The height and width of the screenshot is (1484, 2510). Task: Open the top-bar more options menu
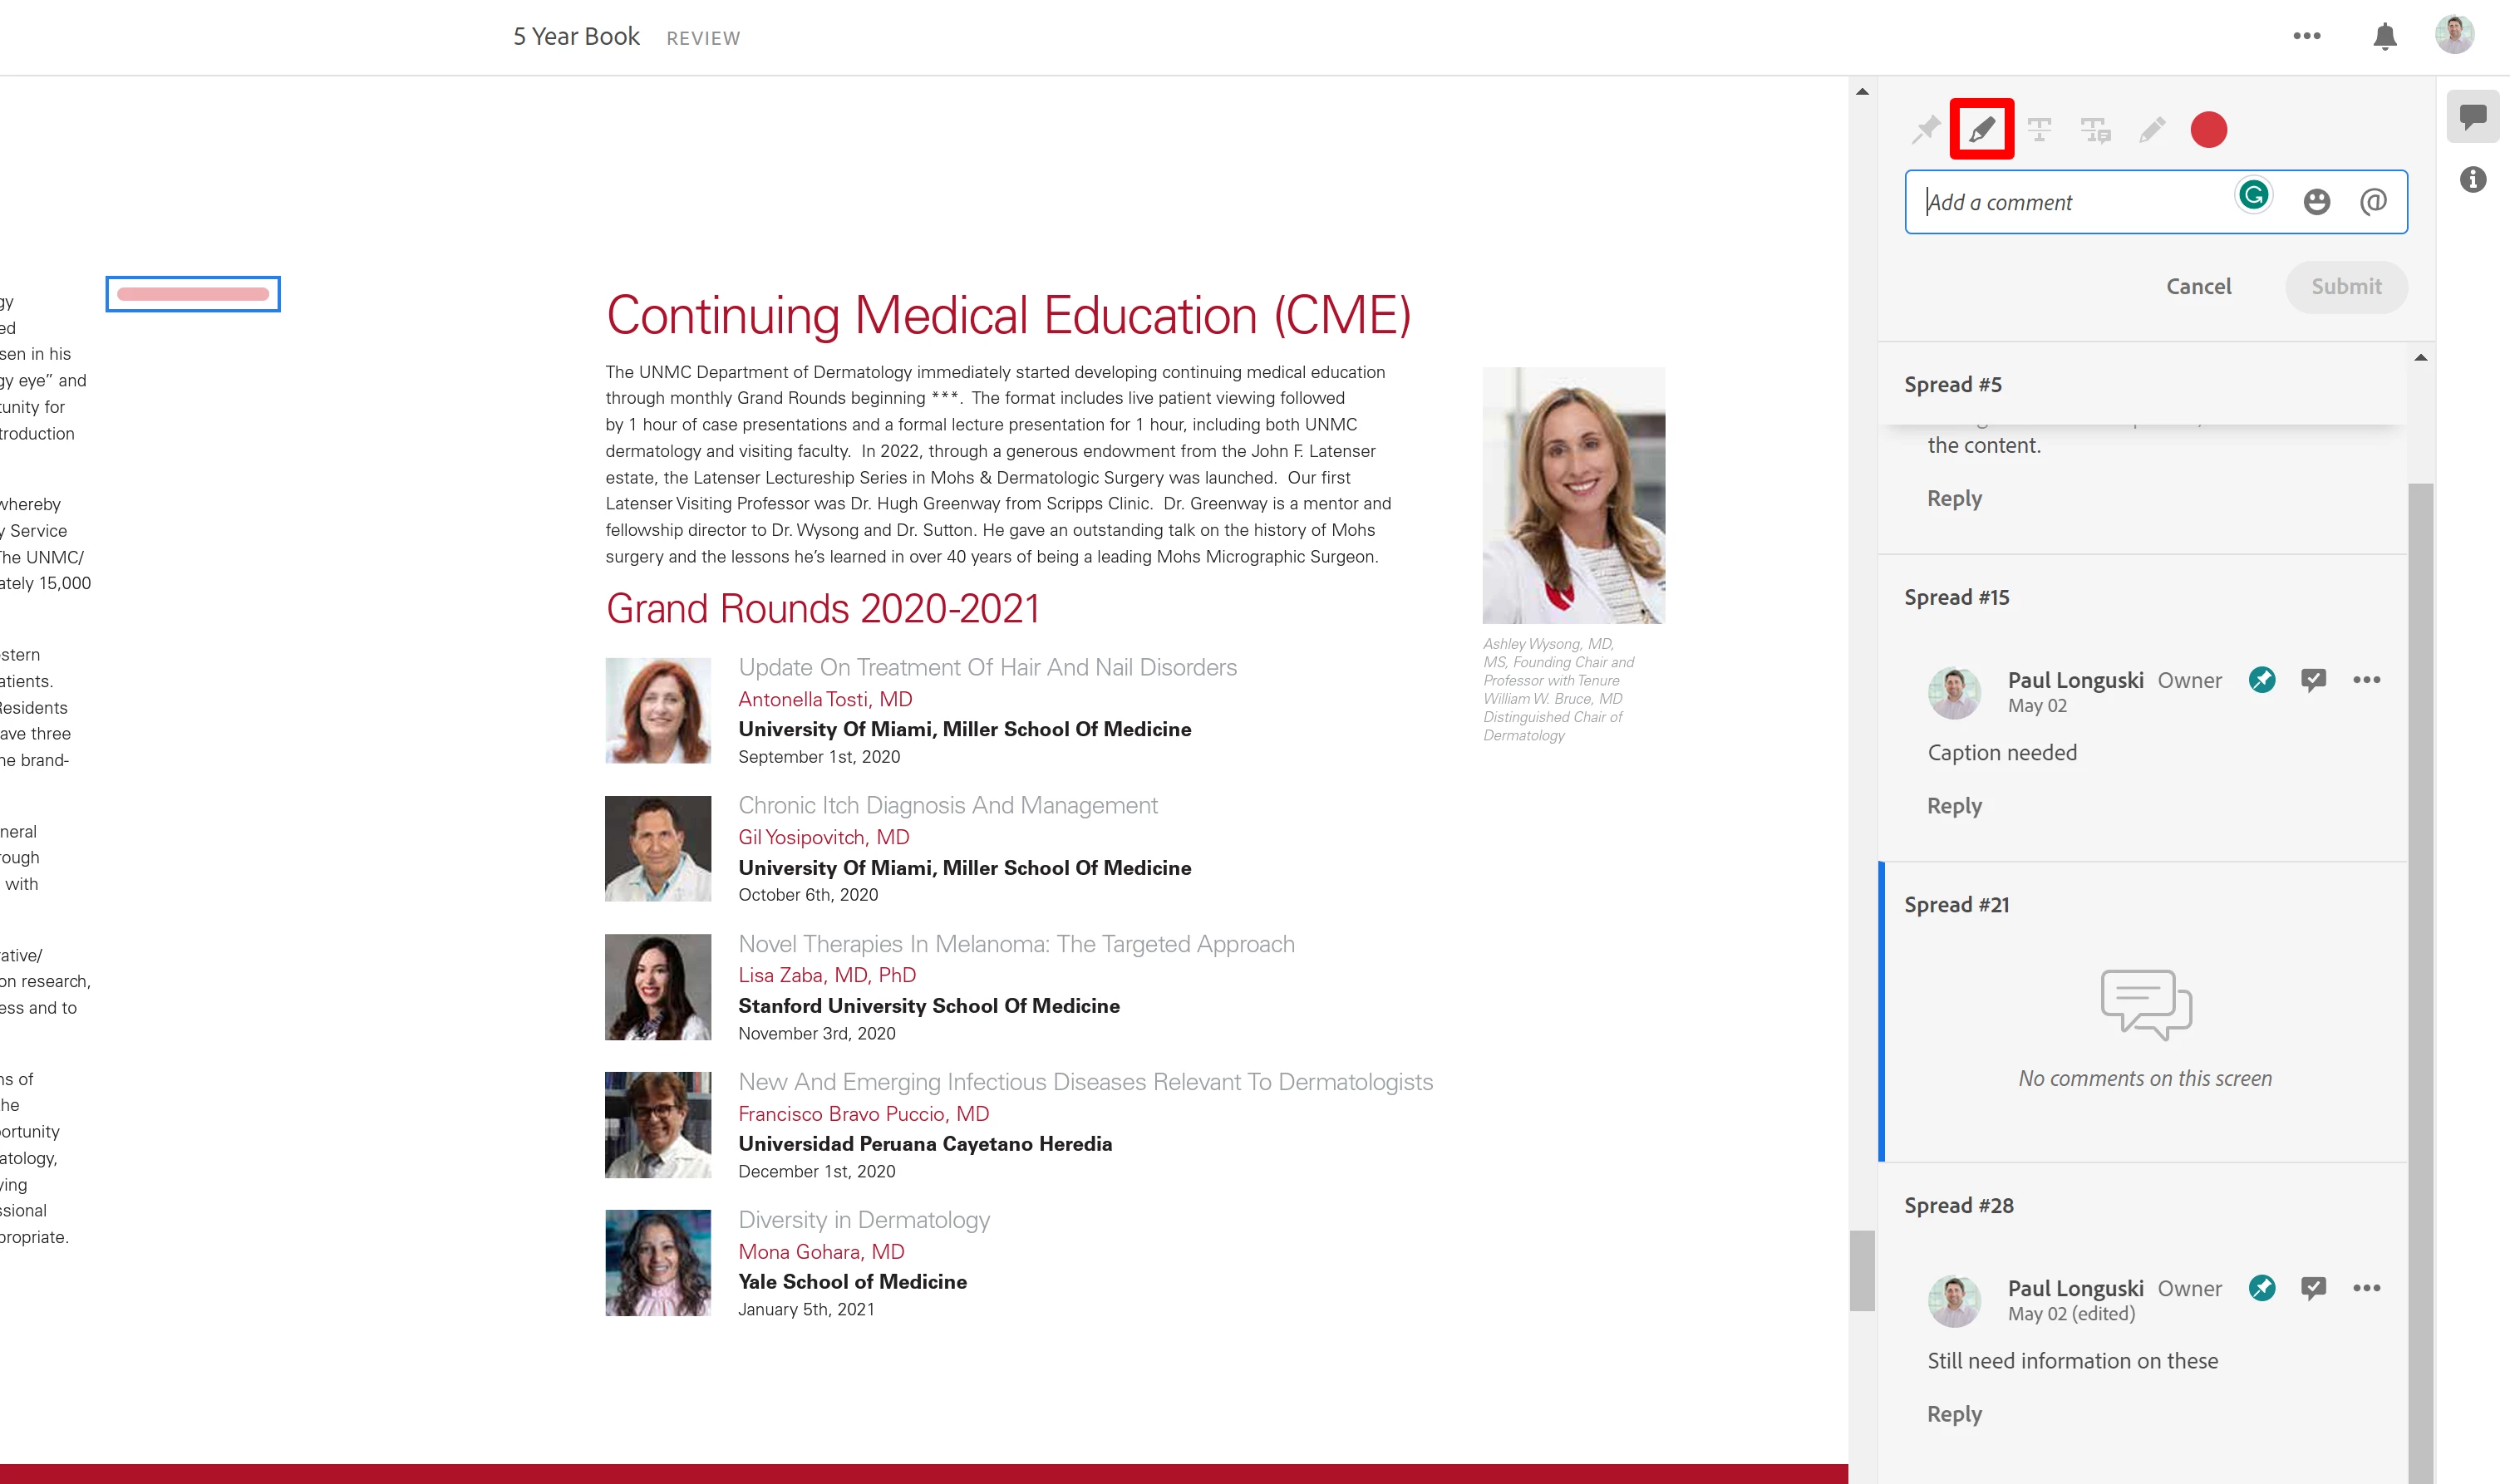2306,37
